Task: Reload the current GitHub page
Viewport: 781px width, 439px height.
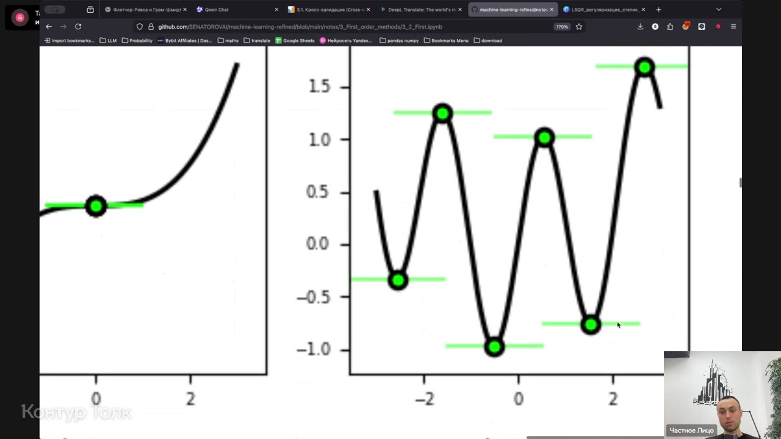Action: (78, 26)
